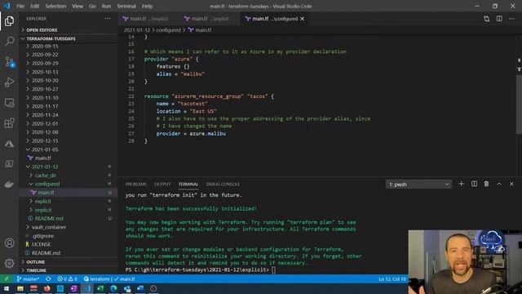Switch to the main.tf explicit tab
522x294 pixels.
(209, 19)
